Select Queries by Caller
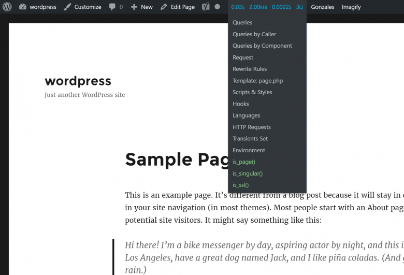The width and height of the screenshot is (404, 275). click(x=254, y=34)
